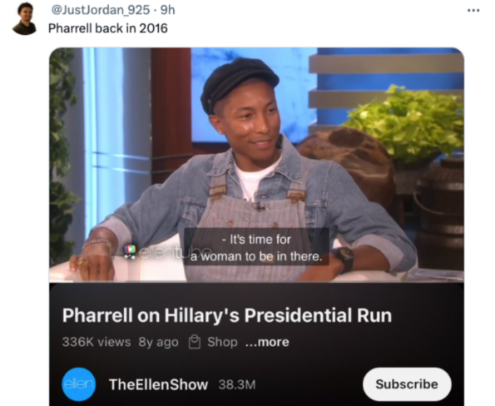Open the @JustJordan_925 username link
The height and width of the screenshot is (406, 495).
[101, 10]
